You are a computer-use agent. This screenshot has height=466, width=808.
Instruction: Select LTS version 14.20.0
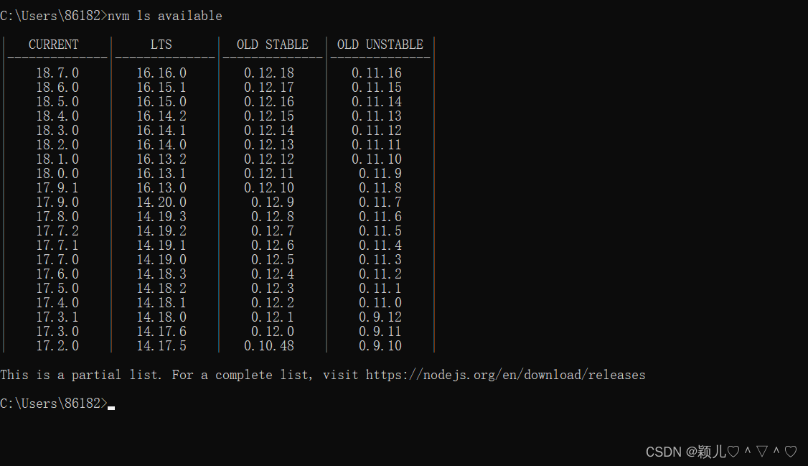click(x=161, y=202)
